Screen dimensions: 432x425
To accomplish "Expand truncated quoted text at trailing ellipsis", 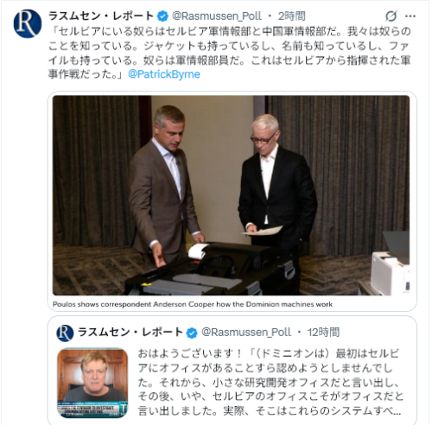I will [397, 411].
